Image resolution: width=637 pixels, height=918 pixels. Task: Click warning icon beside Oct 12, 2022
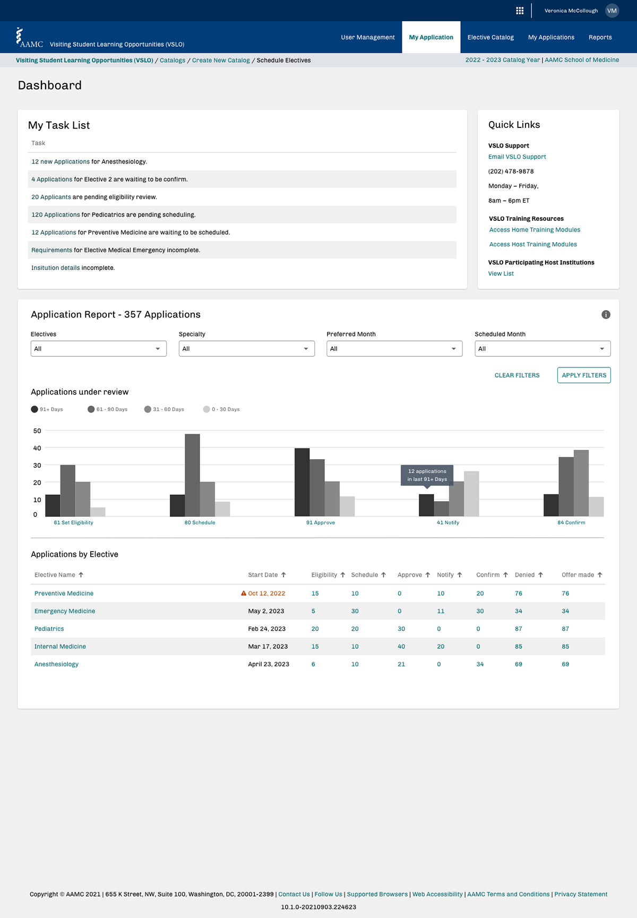244,593
